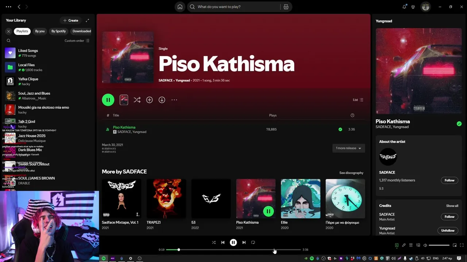Screen dimensions: 467x262
Task: Open Friend Activity icon in top bar
Action: coord(413,7)
